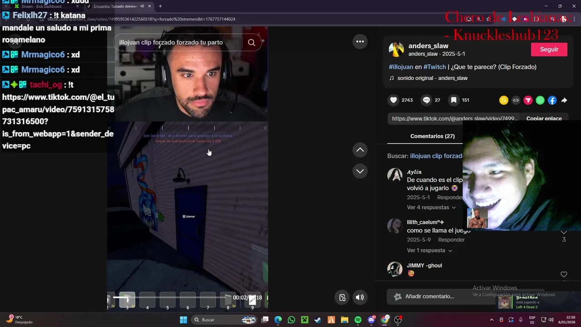Click ESP language indicator in tray
581x327 pixels.
tap(532, 320)
